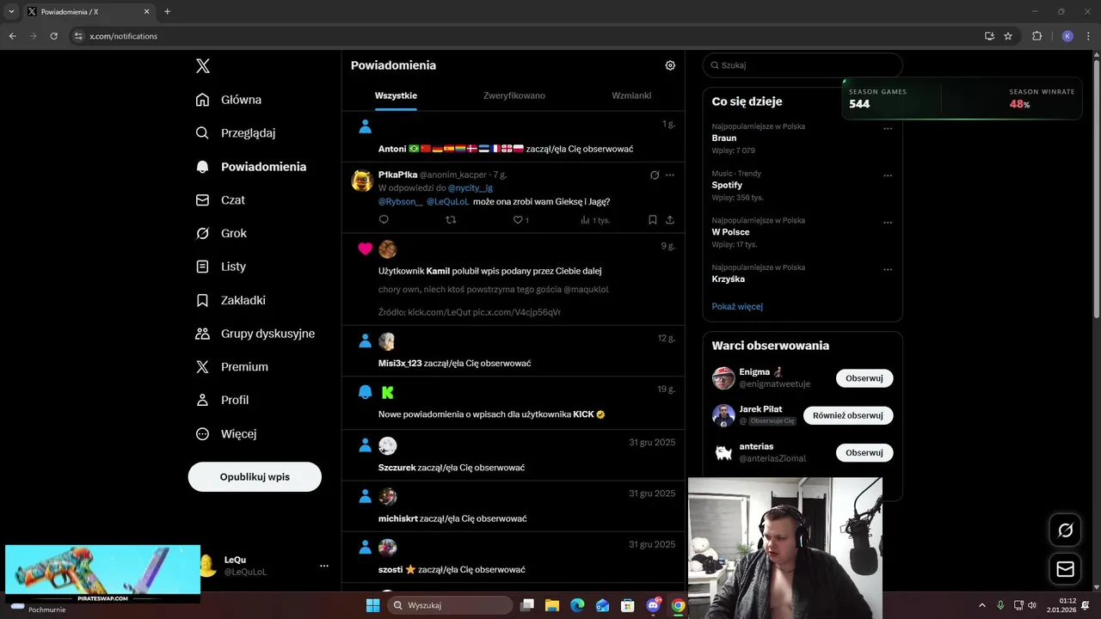This screenshot has height=619, width=1101.
Task: Open more options for Spotify trend
Action: pos(888,175)
